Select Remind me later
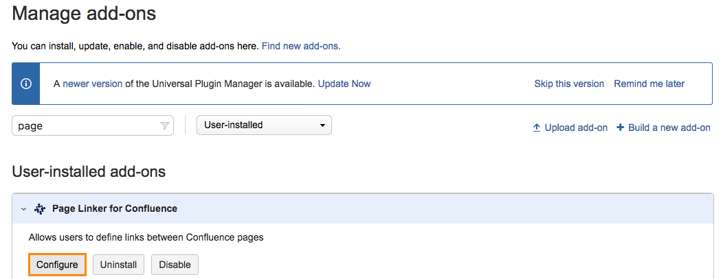 649,84
